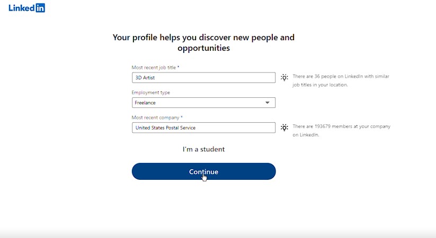Focus the Most recent job title field
The width and height of the screenshot is (436, 238).
(203, 77)
